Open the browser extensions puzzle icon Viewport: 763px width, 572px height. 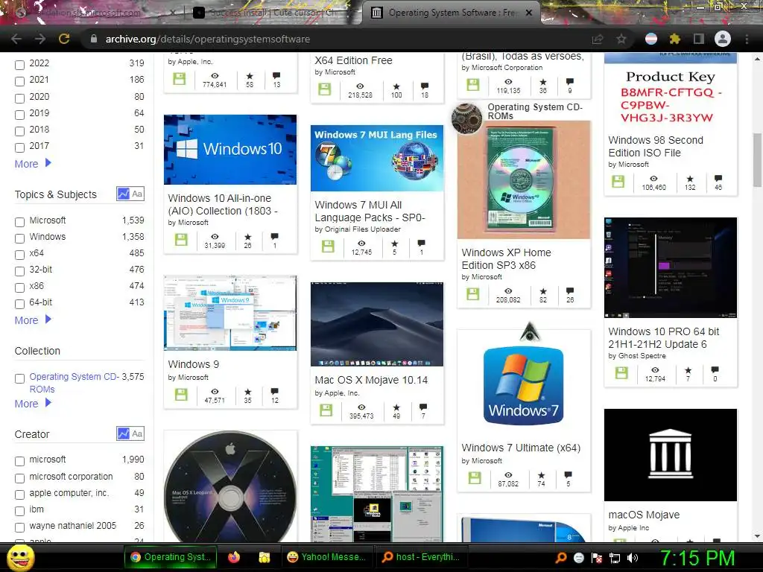click(x=674, y=39)
